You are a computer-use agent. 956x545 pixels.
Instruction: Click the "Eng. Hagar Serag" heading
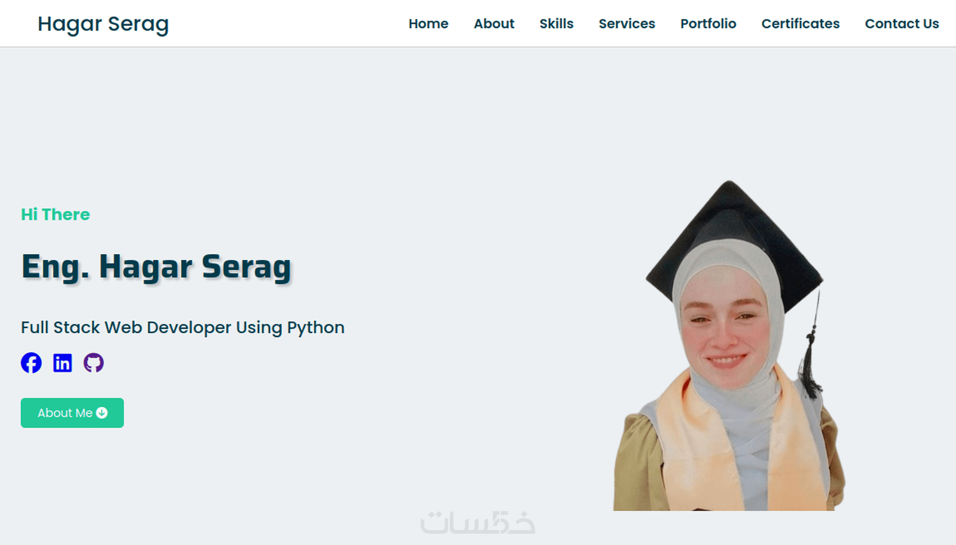click(x=156, y=266)
